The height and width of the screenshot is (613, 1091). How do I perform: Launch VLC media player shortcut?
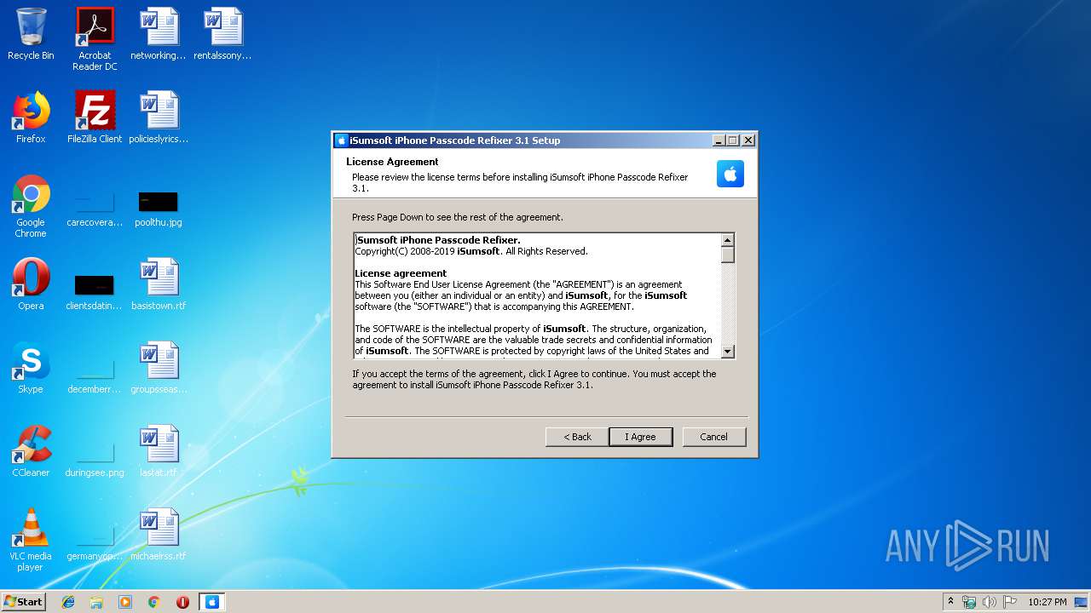coord(31,540)
